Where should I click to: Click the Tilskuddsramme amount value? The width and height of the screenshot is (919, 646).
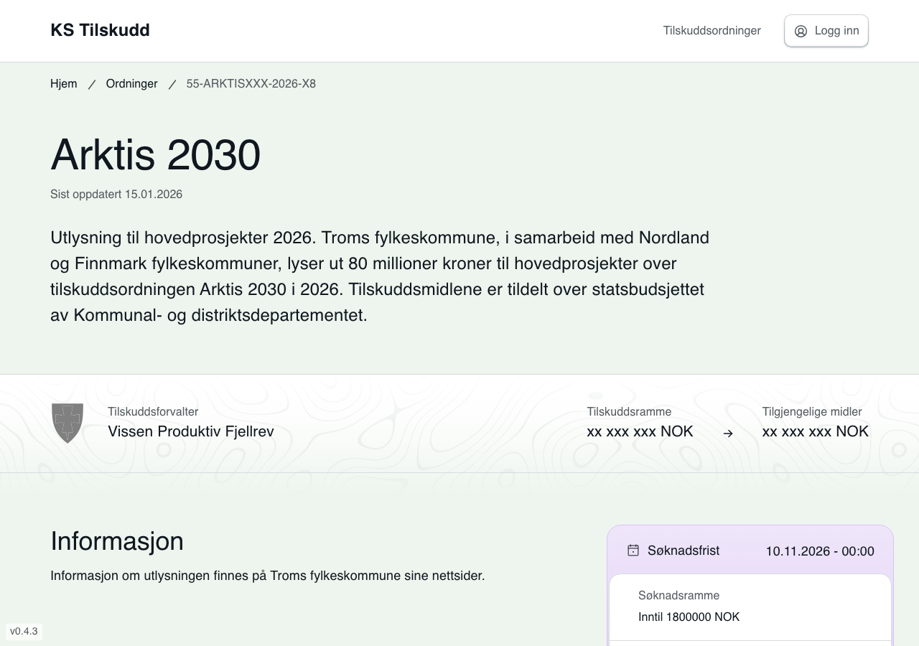(x=640, y=431)
